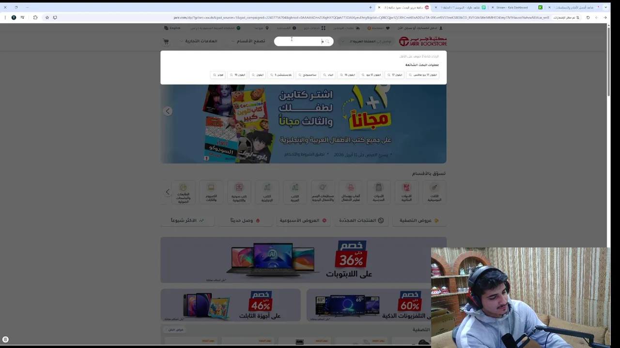Click the show all button
The height and width of the screenshot is (348, 620).
pyautogui.click(x=175, y=330)
